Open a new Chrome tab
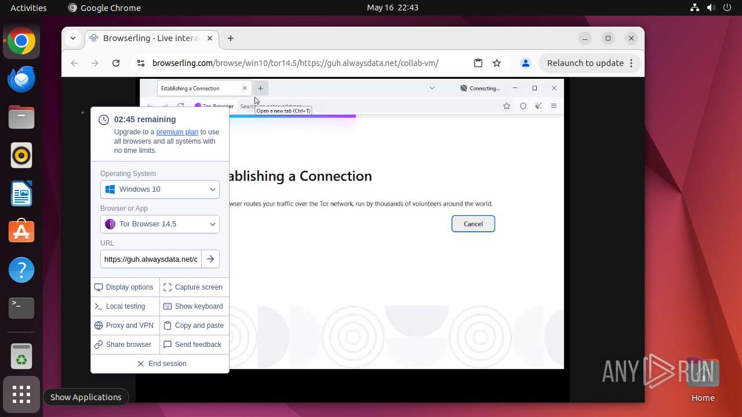Viewport: 742px width, 417px height. pos(231,38)
